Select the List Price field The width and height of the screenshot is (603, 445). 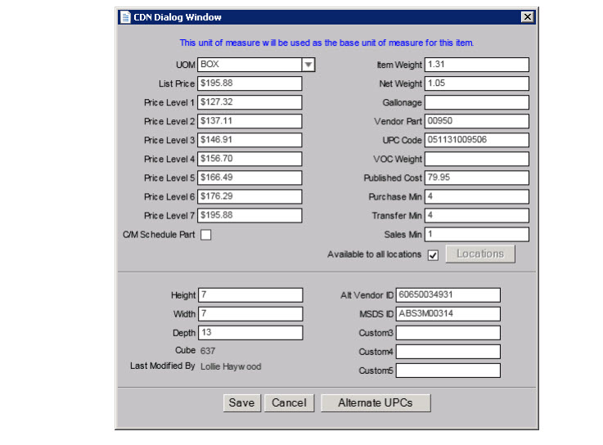click(250, 83)
